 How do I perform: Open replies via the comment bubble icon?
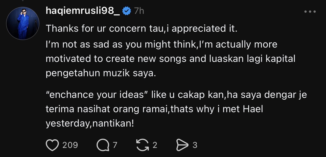click(103, 145)
